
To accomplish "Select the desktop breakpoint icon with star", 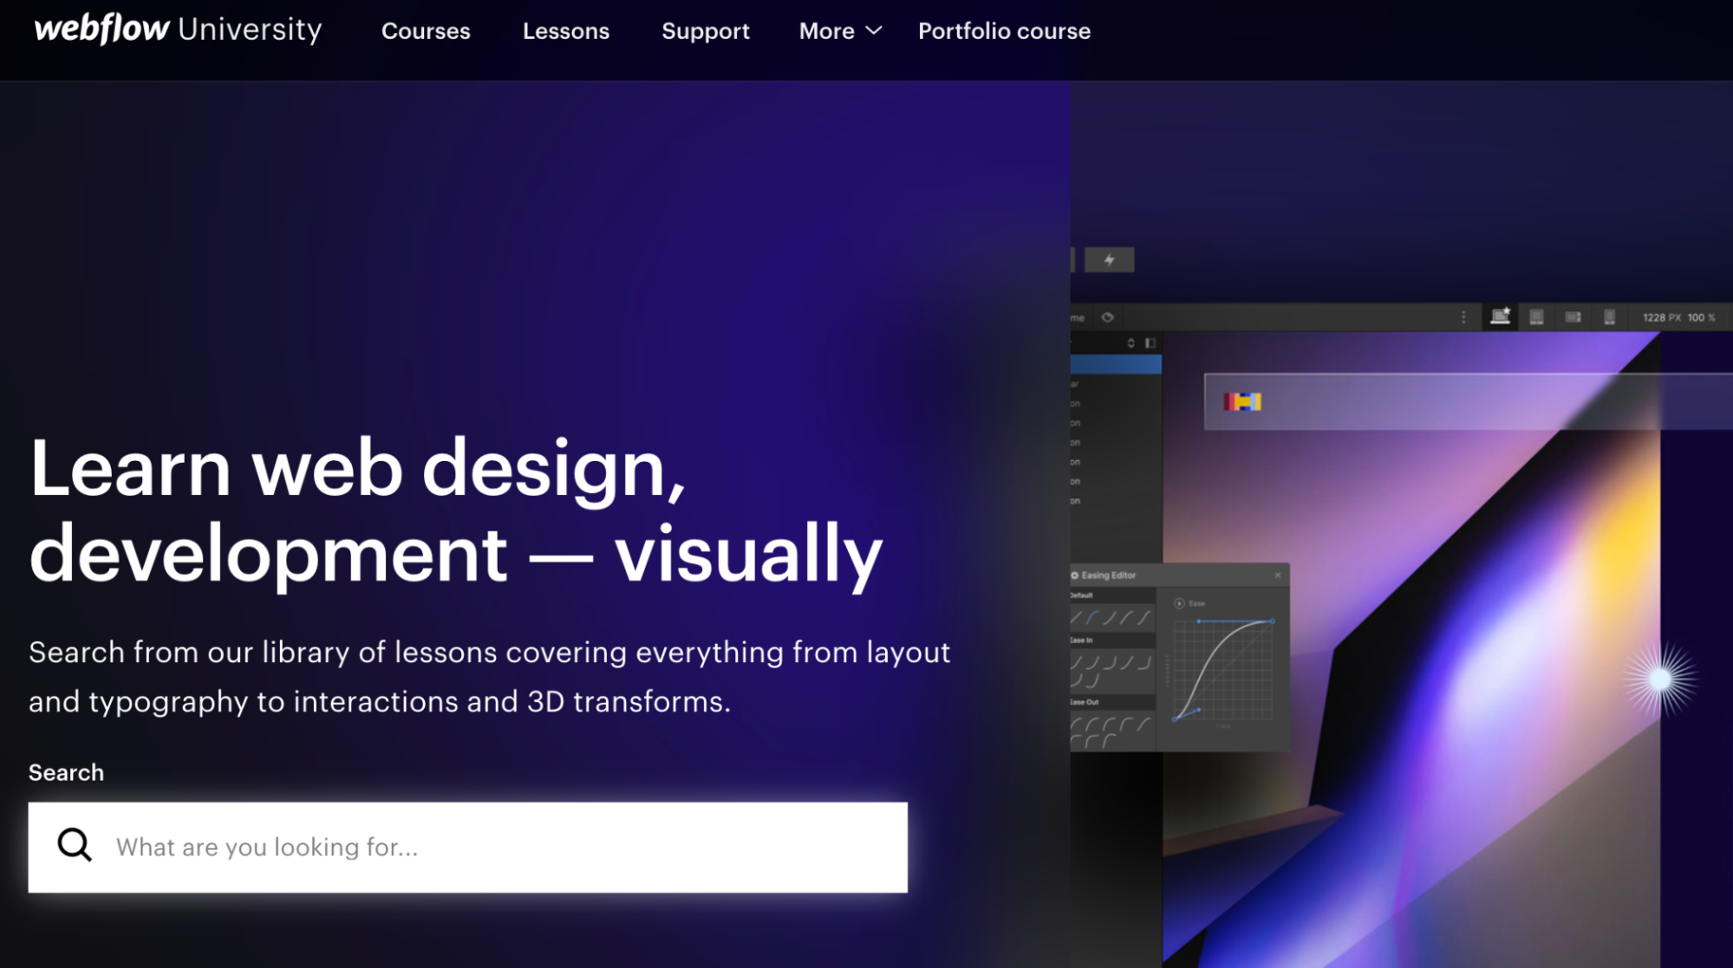I will (1500, 316).
